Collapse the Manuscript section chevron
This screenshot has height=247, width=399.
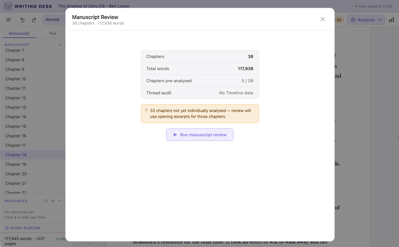coord(60,45)
